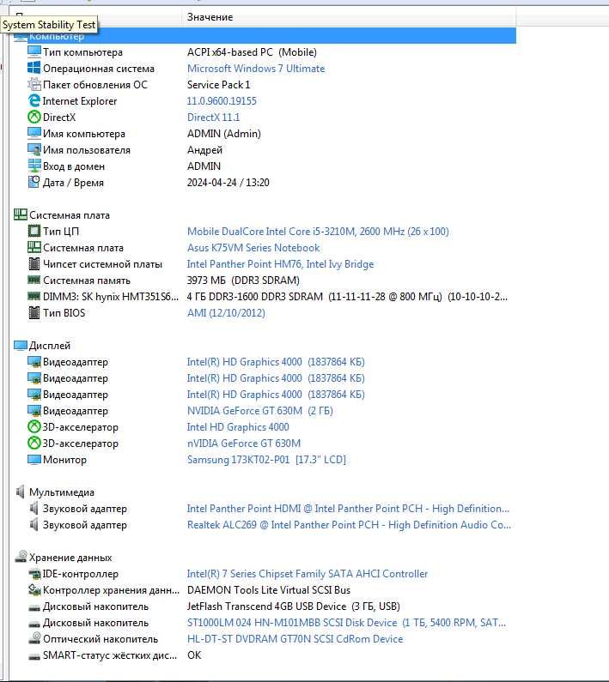Click the chip icon beside Тип BIOS
The width and height of the screenshot is (609, 682).
pyautogui.click(x=34, y=312)
